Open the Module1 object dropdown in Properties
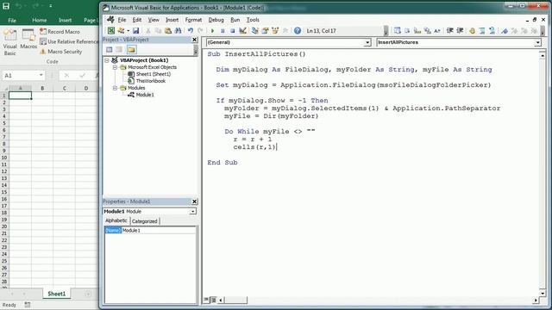The width and height of the screenshot is (552, 310). tap(192, 212)
